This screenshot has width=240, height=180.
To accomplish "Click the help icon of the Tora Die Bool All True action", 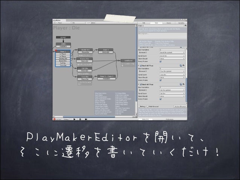I will [x=181, y=65].
